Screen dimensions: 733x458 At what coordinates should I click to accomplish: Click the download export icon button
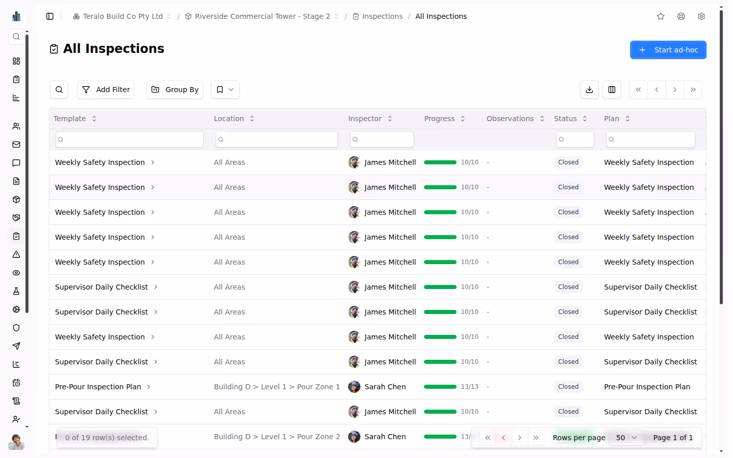589,90
